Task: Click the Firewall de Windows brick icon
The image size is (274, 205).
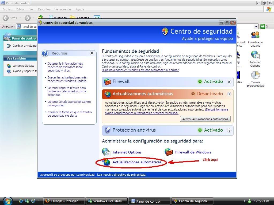Action: 169,152
